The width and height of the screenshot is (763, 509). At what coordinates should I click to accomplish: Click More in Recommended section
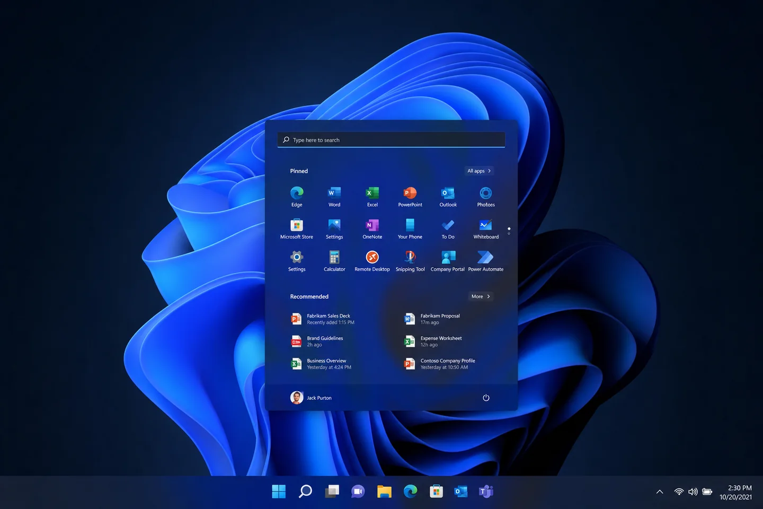pos(481,296)
